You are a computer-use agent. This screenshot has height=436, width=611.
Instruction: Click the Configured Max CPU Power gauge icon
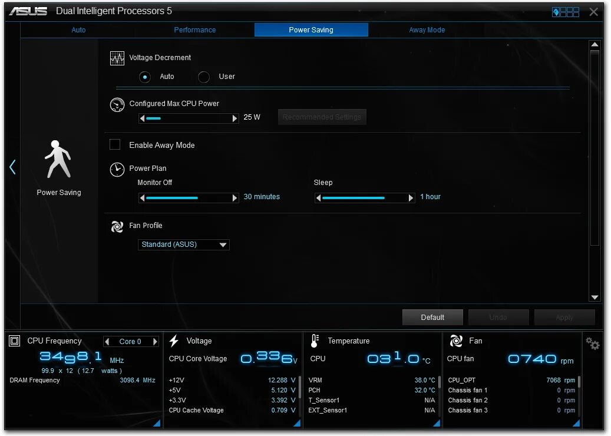coord(117,104)
